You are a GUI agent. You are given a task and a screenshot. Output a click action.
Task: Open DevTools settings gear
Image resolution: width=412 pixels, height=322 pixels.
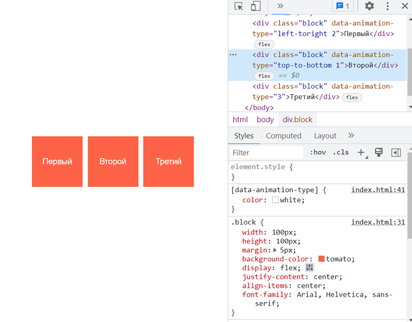pyautogui.click(x=369, y=6)
